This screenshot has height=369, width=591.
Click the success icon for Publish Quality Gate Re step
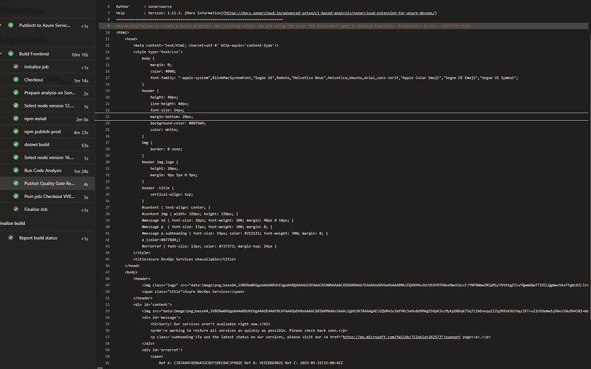click(x=16, y=183)
